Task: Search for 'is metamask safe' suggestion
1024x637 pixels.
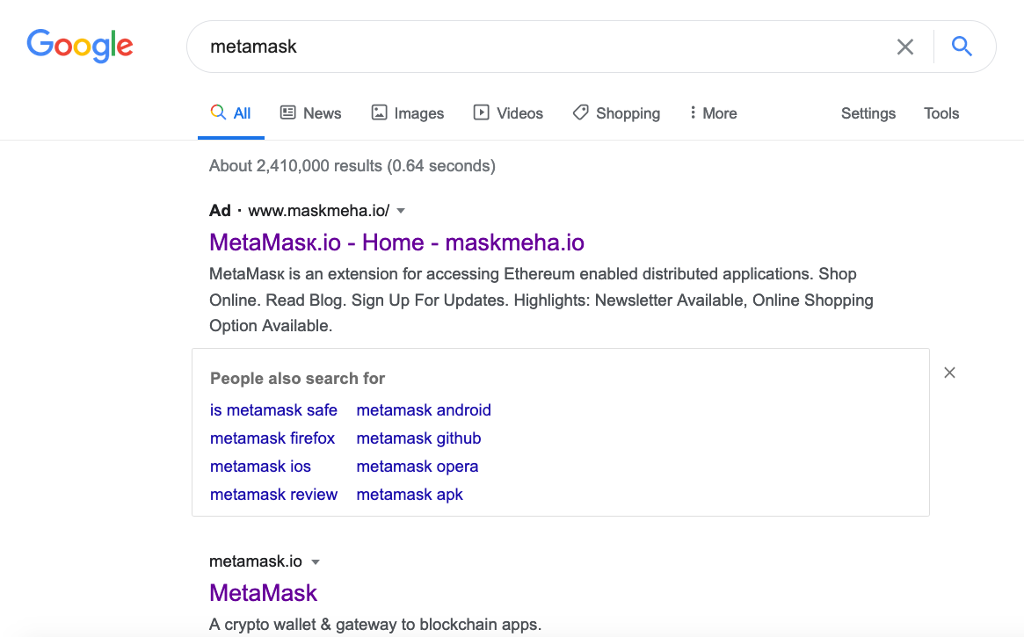Action: coord(273,410)
